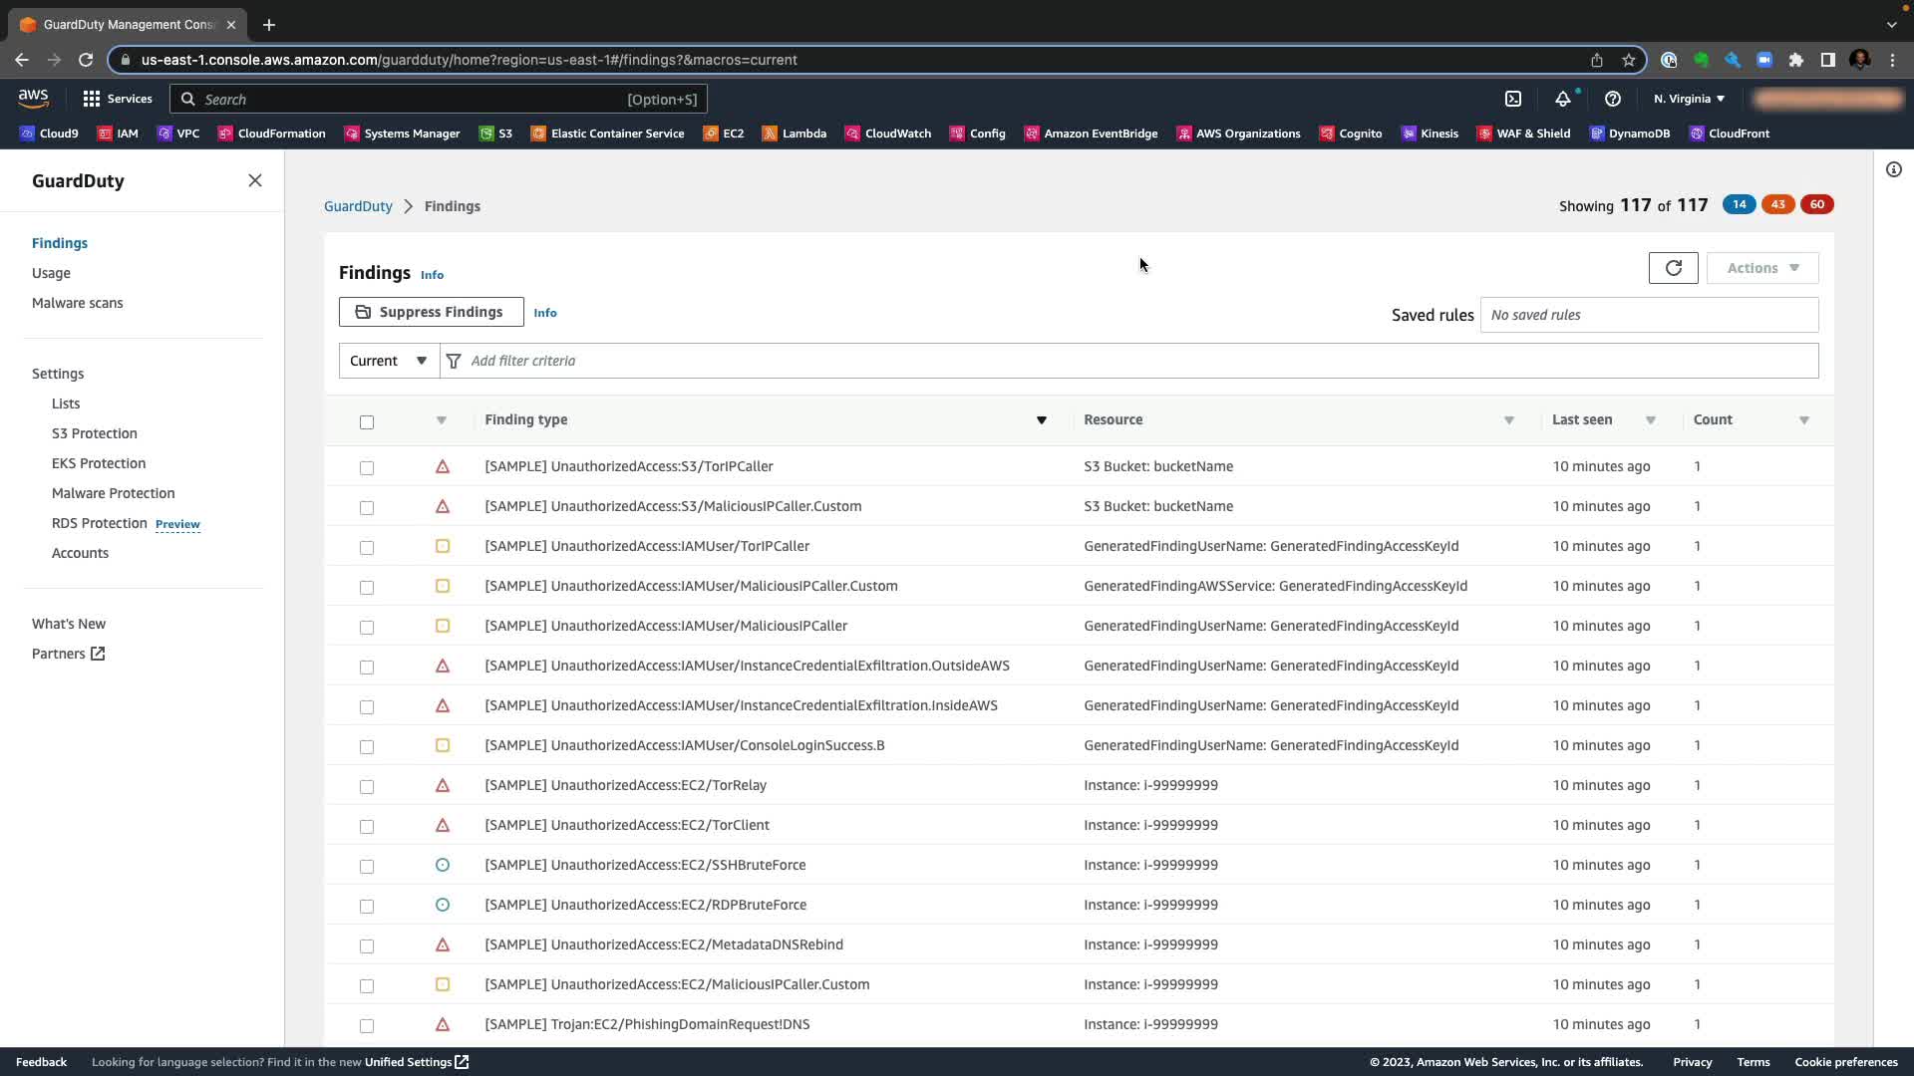
Task: Click the help question mark icon
Action: tap(1612, 99)
